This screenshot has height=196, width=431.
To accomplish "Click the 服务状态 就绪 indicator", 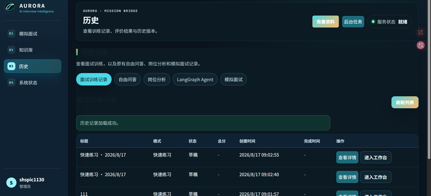I will point(390,22).
